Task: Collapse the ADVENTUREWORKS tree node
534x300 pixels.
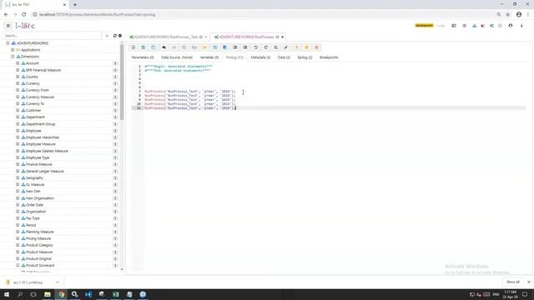Action: tap(8, 43)
